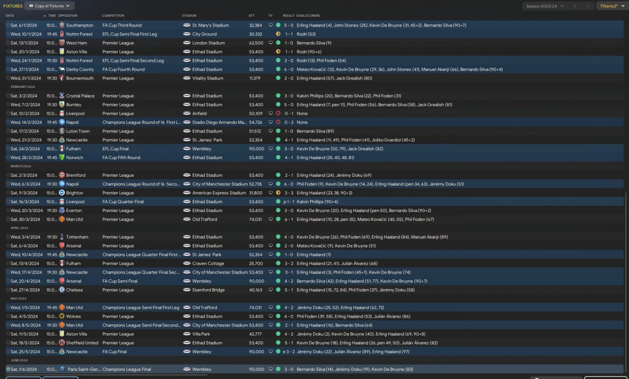Click the stadium icon beside Anfield
This screenshot has width=629, height=379.
click(187, 113)
